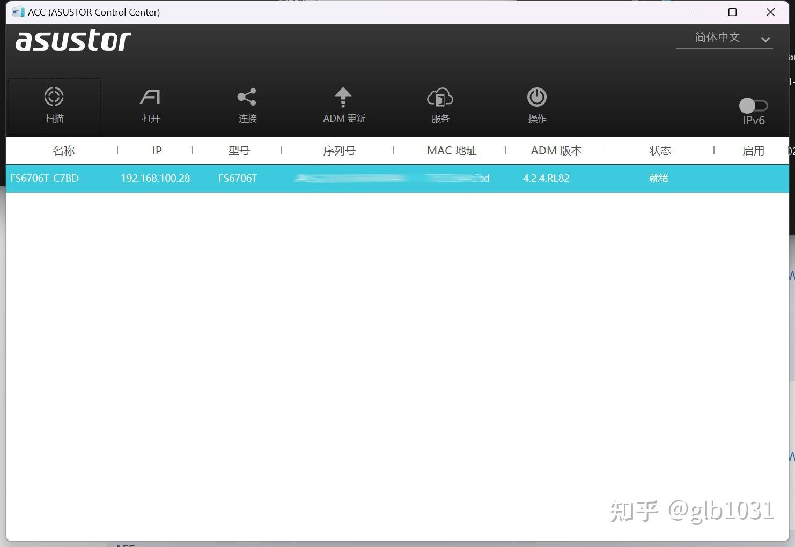Click IP address 192.168.100.28
This screenshot has width=795, height=547.
[156, 178]
